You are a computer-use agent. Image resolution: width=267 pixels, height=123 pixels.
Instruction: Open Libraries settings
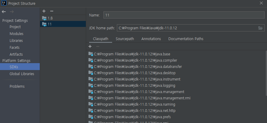click(16, 40)
